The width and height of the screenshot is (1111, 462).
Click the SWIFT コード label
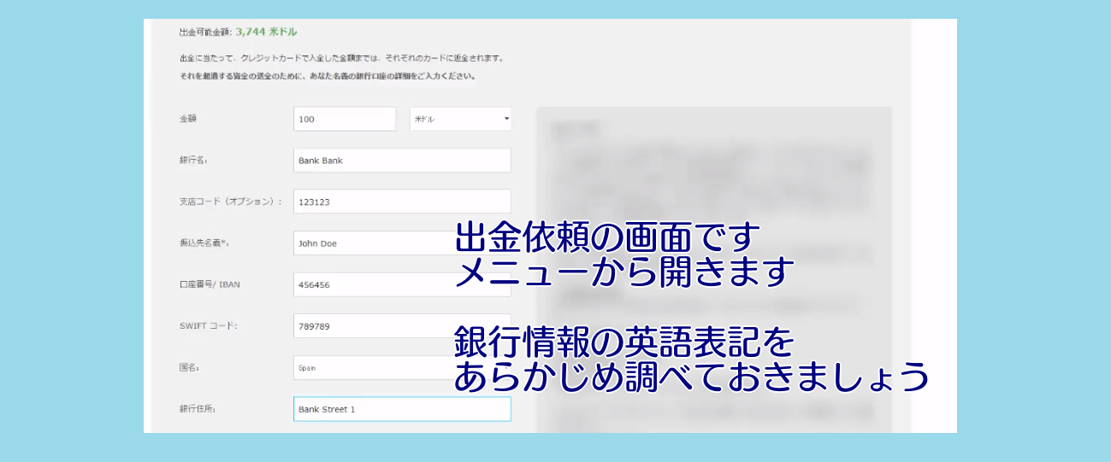coord(208,326)
